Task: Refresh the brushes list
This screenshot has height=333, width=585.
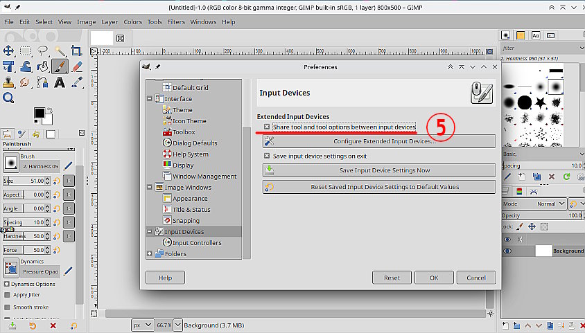Action: pos(566,177)
